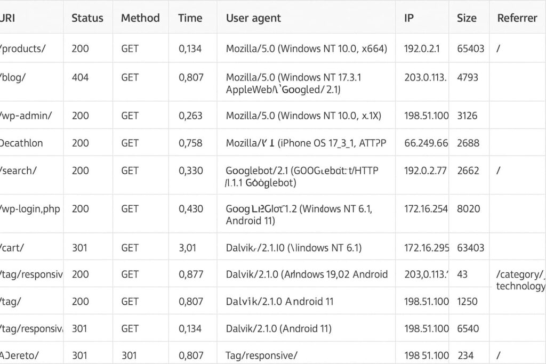Sort by the Status column header
This screenshot has height=364, width=546.
(x=87, y=18)
